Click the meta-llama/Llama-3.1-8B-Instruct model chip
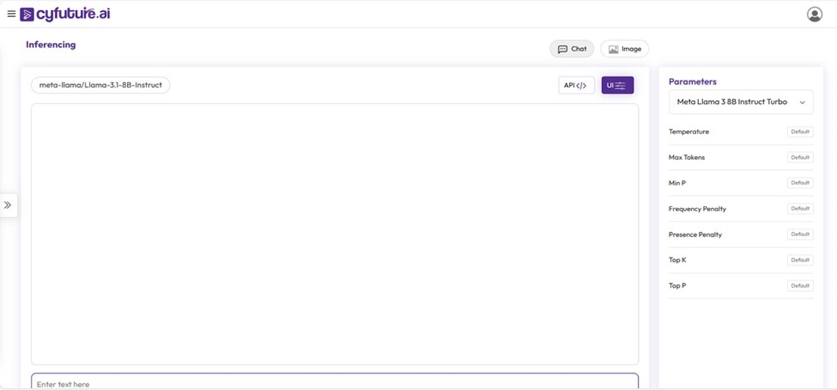This screenshot has height=390, width=837. (101, 85)
